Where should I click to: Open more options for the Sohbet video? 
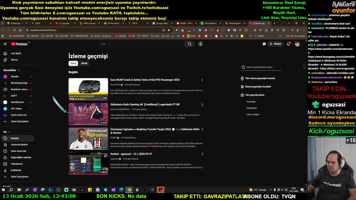202,154
